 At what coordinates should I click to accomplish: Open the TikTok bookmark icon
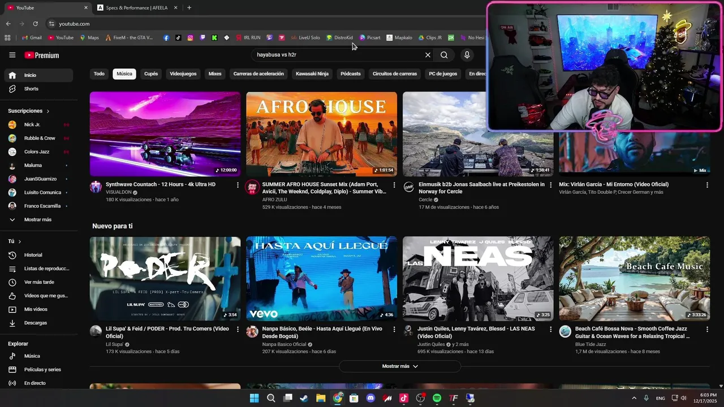pos(178,38)
